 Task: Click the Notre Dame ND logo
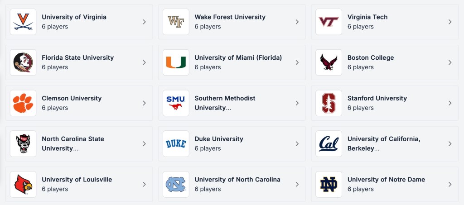click(329, 184)
